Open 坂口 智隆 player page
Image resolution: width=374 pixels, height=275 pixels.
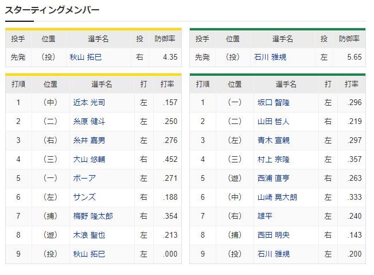click(x=274, y=102)
